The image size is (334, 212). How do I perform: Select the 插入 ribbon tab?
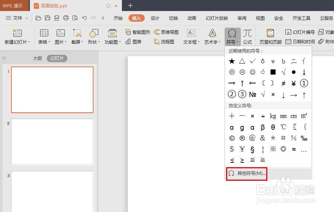point(136,18)
